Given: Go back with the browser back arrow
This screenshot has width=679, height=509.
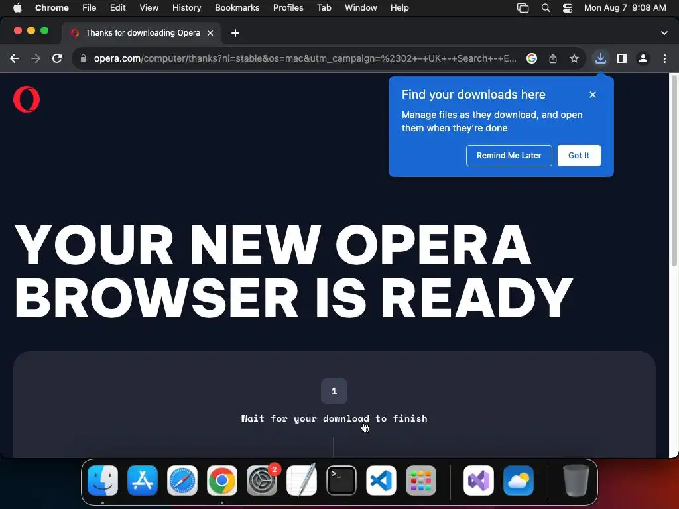Looking at the screenshot, I should [x=15, y=58].
